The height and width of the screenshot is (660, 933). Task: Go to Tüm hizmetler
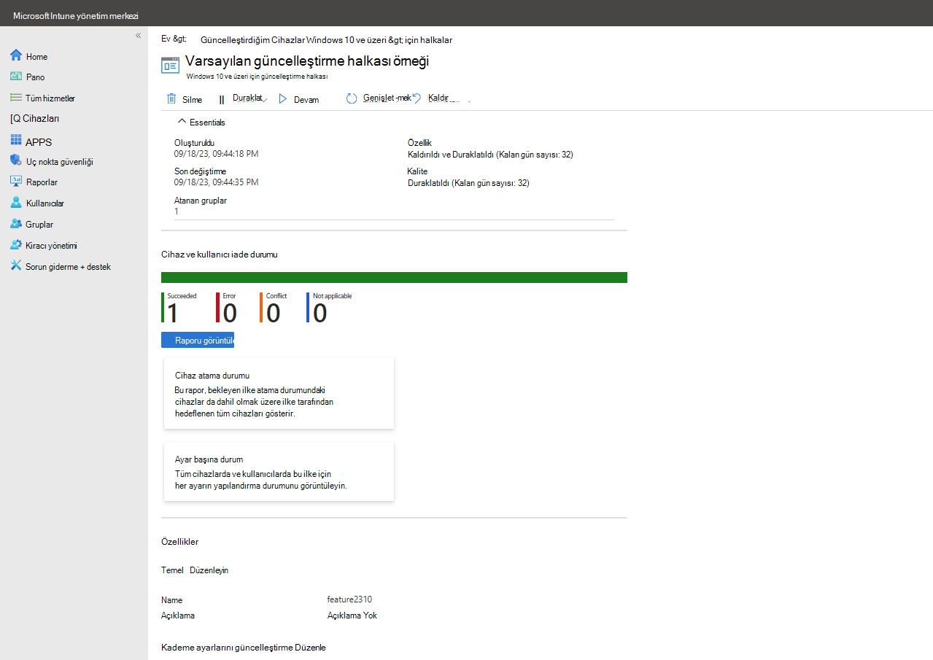coord(50,98)
